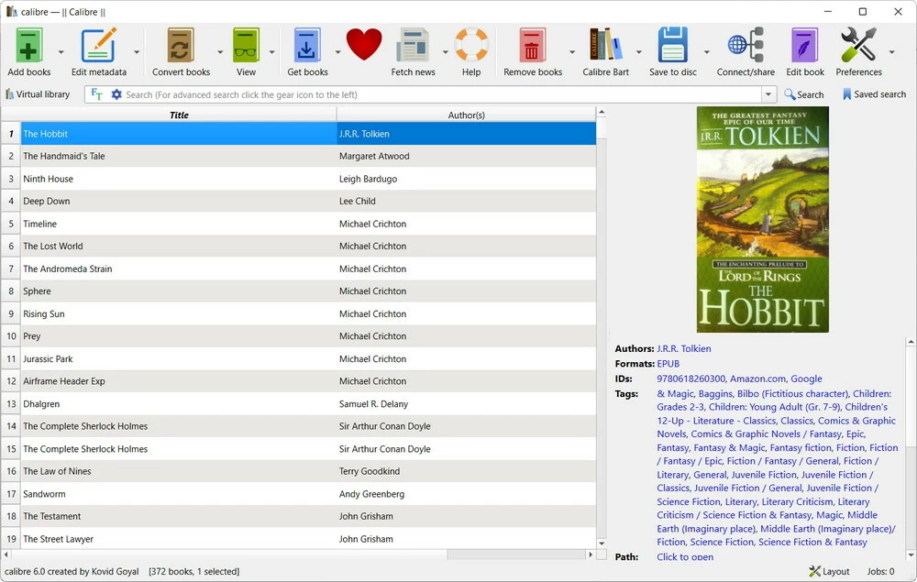Click the advanced search gear icon
This screenshot has height=582, width=917.
click(116, 94)
